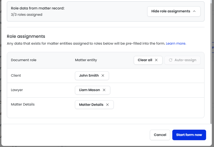Click the X icon inside Clear all
214x147 pixels.
coord(156,60)
